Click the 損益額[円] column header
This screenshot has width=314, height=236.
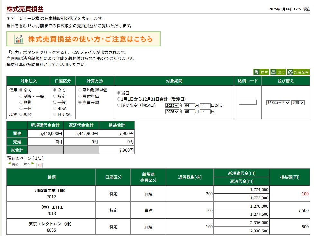(290, 177)
